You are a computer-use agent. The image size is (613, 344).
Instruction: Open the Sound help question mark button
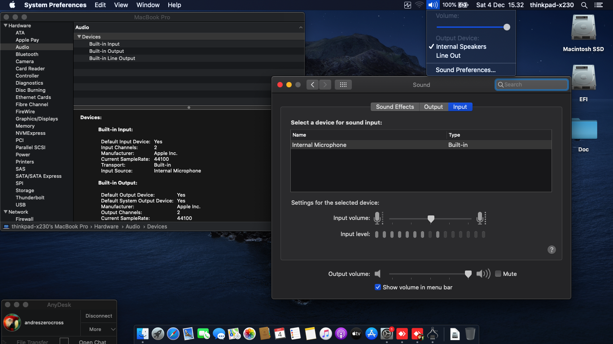[552, 250]
